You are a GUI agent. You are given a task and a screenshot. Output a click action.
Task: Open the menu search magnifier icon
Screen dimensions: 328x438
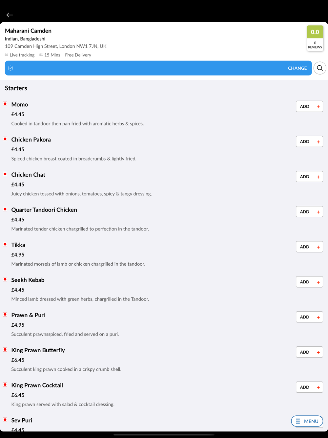(x=320, y=68)
